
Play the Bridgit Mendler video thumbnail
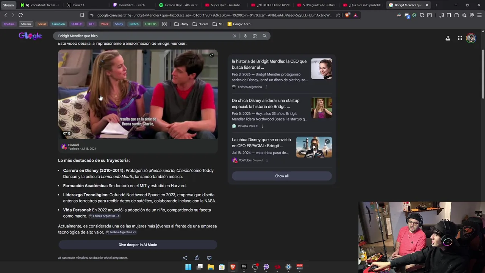(138, 94)
